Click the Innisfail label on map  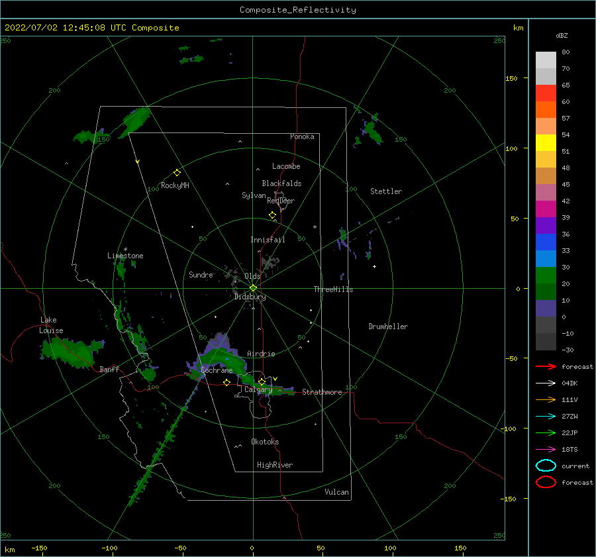(268, 240)
